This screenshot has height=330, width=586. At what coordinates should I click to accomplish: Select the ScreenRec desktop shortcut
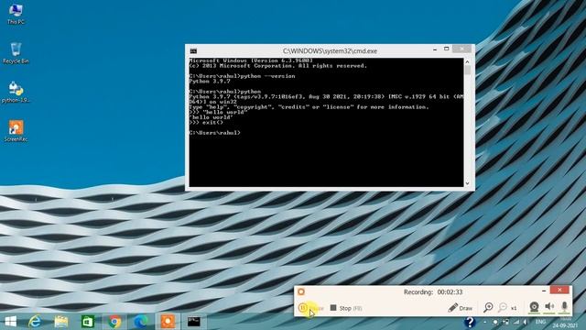(x=16, y=131)
